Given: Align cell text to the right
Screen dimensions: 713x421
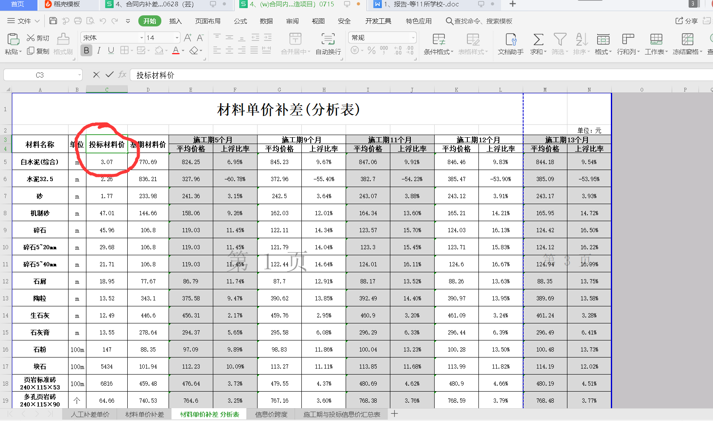Looking at the screenshot, I should pos(242,50).
